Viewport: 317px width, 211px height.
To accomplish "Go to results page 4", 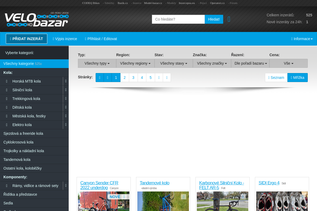I will pyautogui.click(x=142, y=78).
